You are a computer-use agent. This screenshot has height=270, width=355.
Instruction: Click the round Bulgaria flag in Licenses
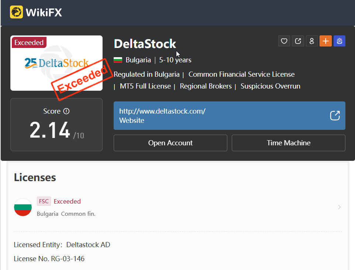coord(23,207)
